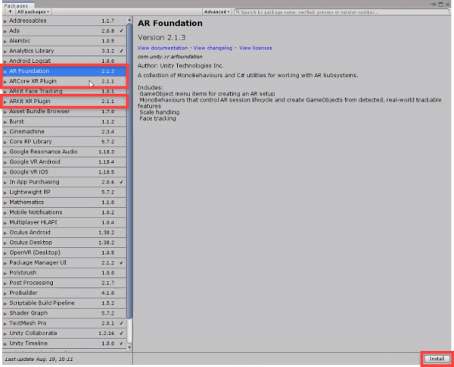Select the Shader Graph package
Image resolution: width=454 pixels, height=367 pixels.
pos(64,313)
